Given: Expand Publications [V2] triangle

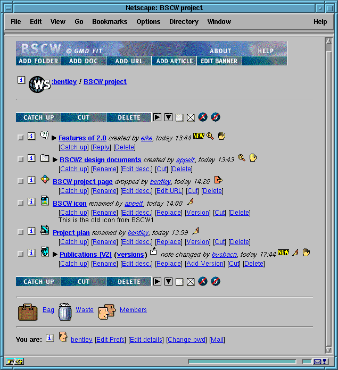Looking at the screenshot, I should click(x=55, y=254).
